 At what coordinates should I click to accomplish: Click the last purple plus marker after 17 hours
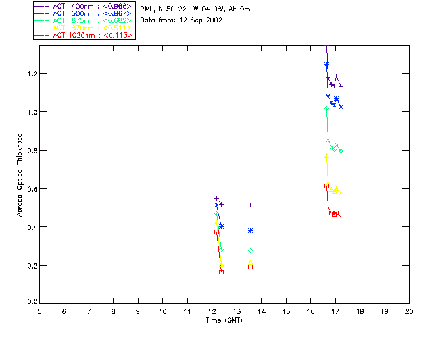tap(341, 87)
